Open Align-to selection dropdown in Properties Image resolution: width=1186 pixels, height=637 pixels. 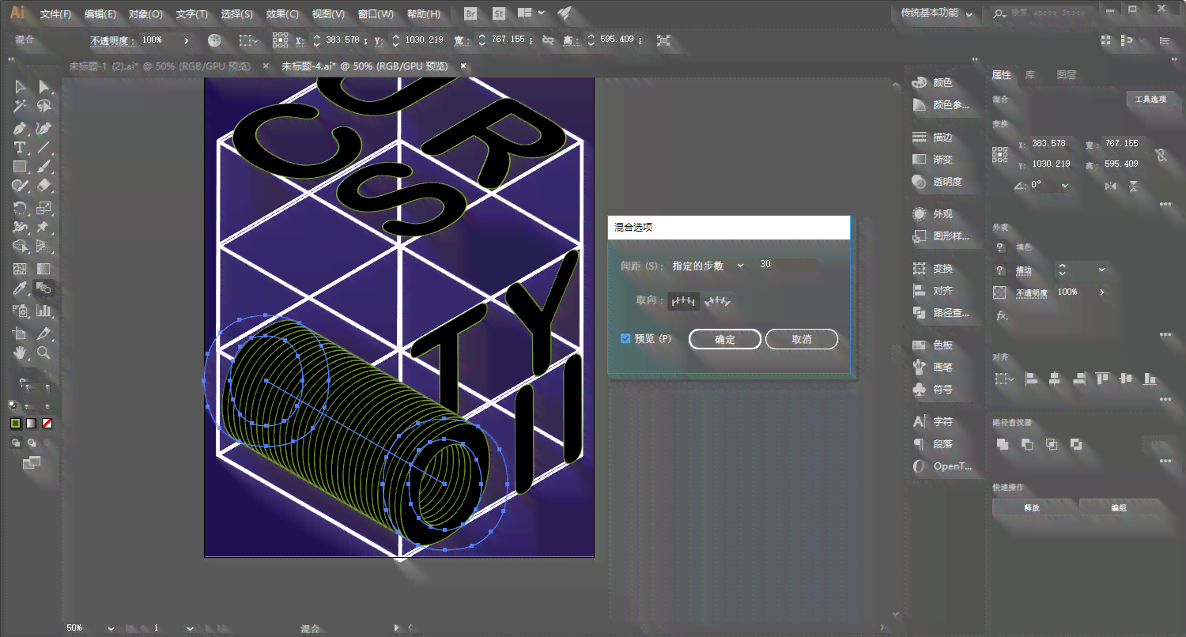1005,379
